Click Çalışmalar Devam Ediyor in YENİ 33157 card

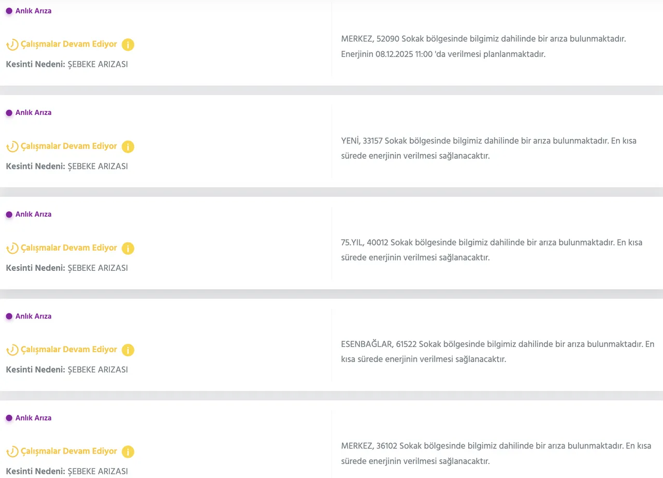pos(69,146)
